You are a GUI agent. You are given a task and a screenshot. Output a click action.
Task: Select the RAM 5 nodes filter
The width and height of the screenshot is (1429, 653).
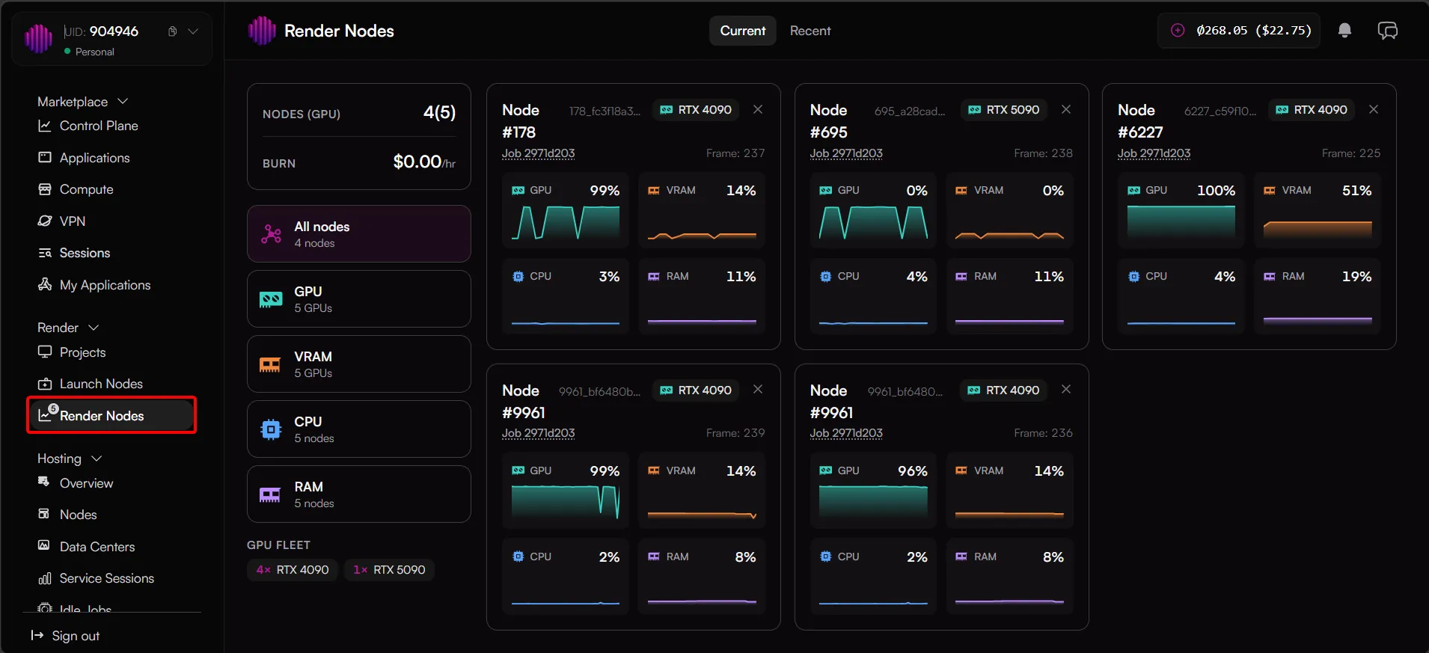coord(359,494)
